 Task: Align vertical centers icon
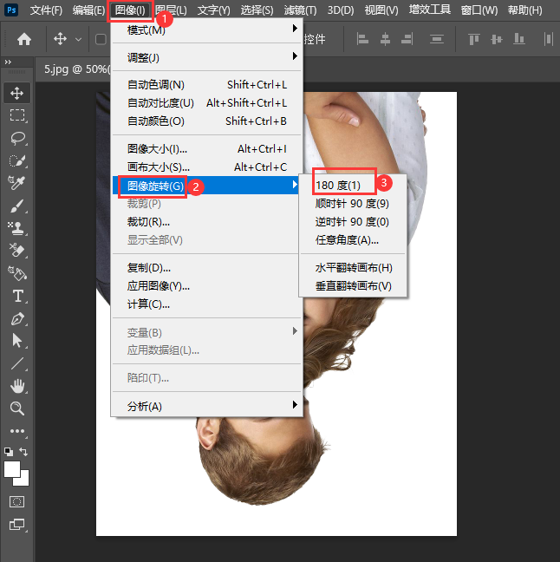pyautogui.click(x=497, y=39)
